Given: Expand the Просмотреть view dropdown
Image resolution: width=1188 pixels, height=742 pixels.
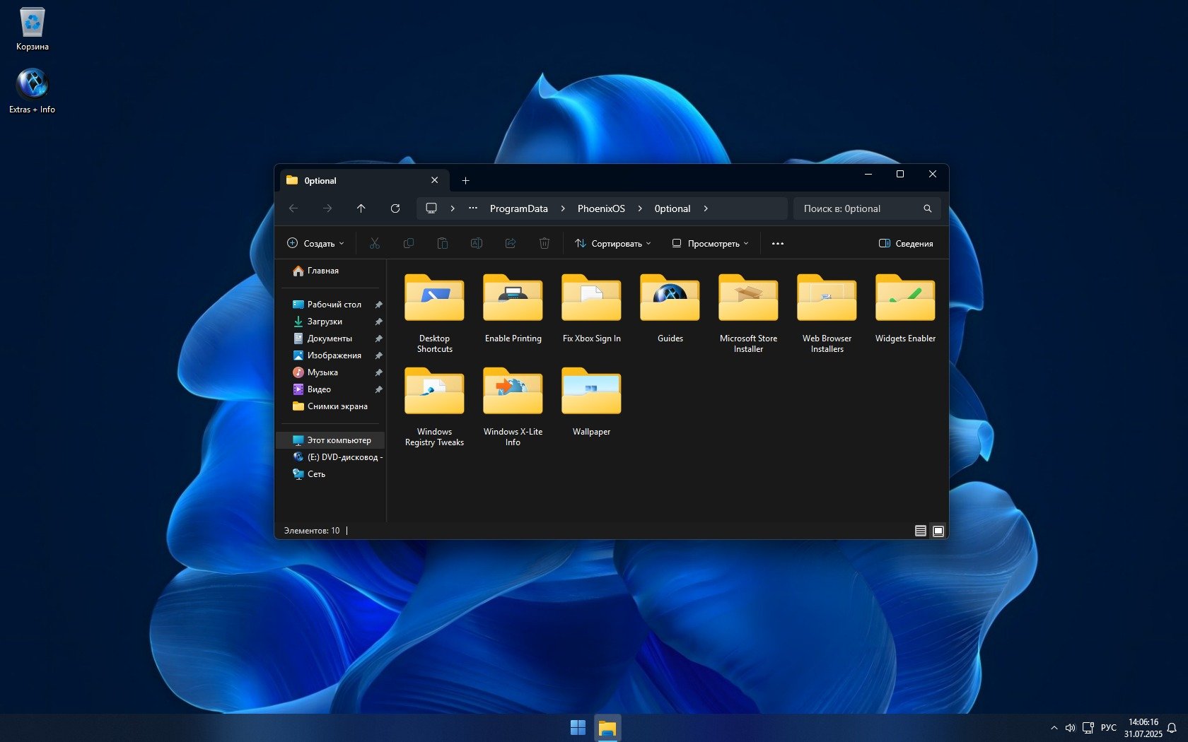Looking at the screenshot, I should coord(710,244).
